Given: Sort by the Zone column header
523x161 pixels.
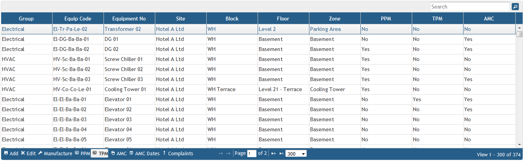Looking at the screenshot, I should point(335,19).
